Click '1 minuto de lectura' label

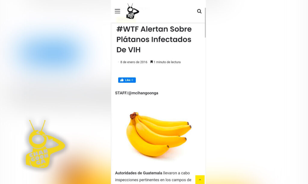[167, 62]
